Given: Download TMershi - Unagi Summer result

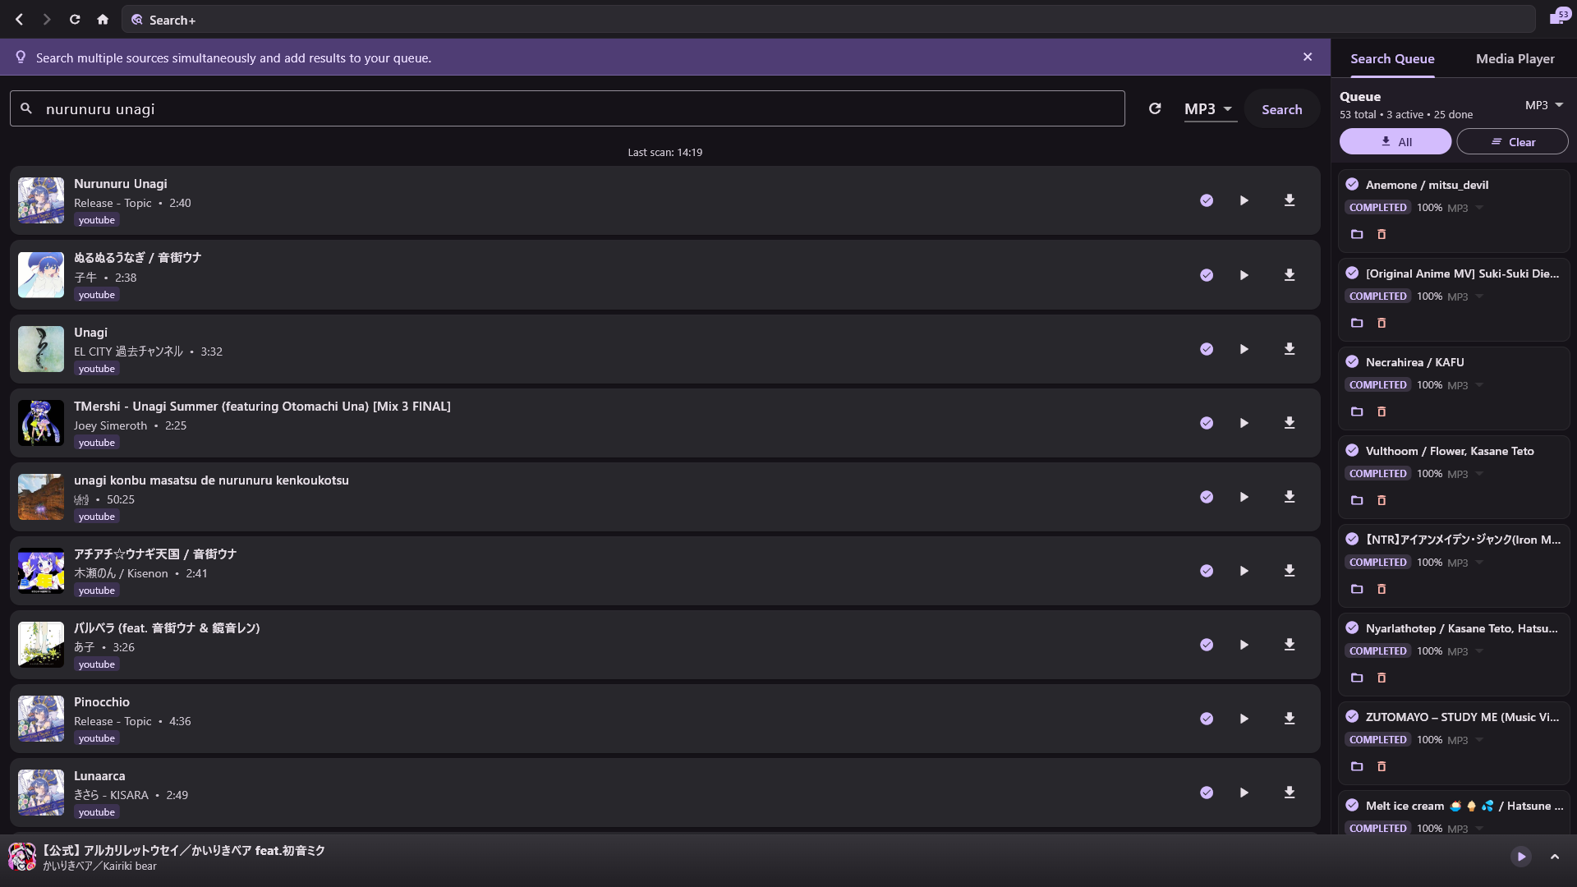Looking at the screenshot, I should pyautogui.click(x=1290, y=423).
